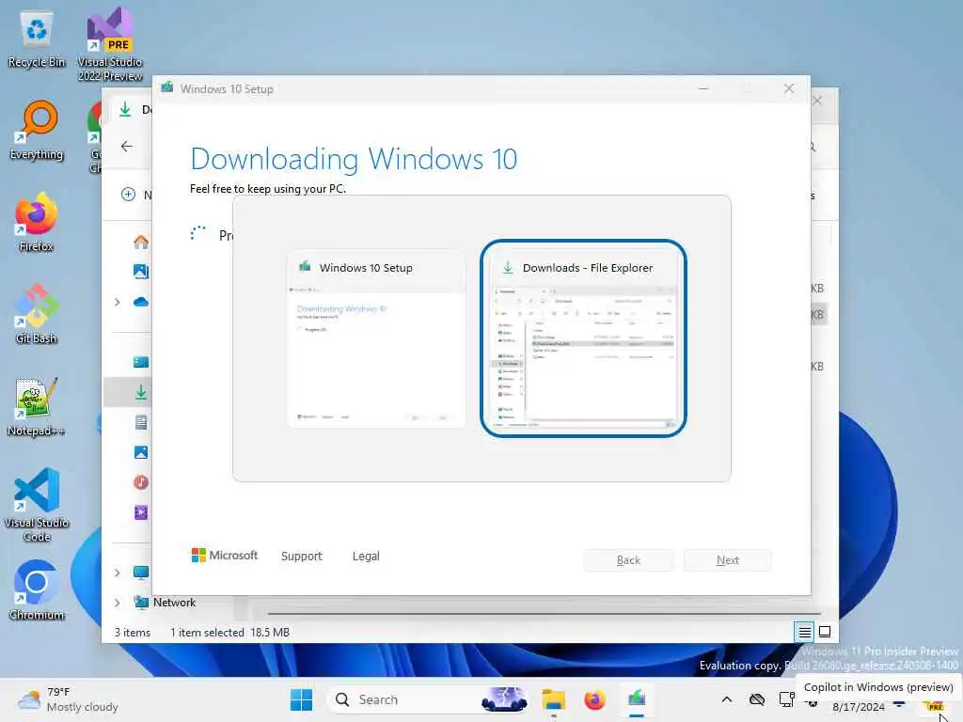Open Home in File Explorer sidebar

141,242
